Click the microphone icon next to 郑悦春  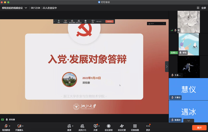coord(7,120)
